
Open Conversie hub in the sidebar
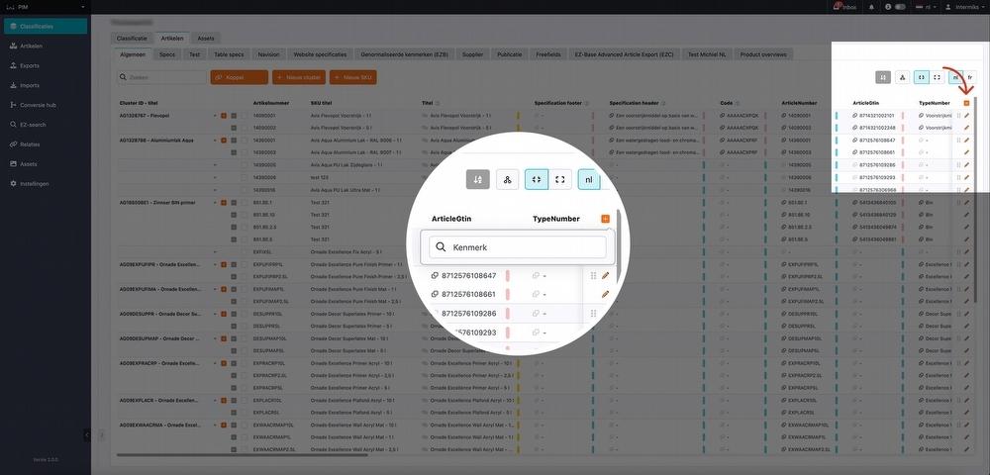38,104
